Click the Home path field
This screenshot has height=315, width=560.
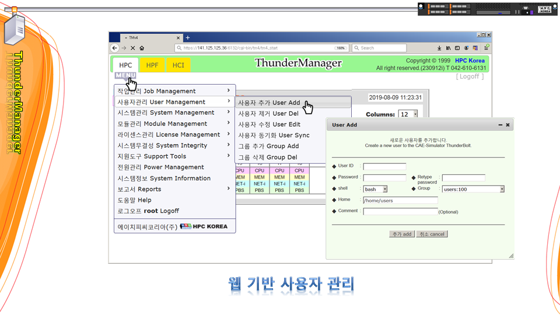coord(400,200)
